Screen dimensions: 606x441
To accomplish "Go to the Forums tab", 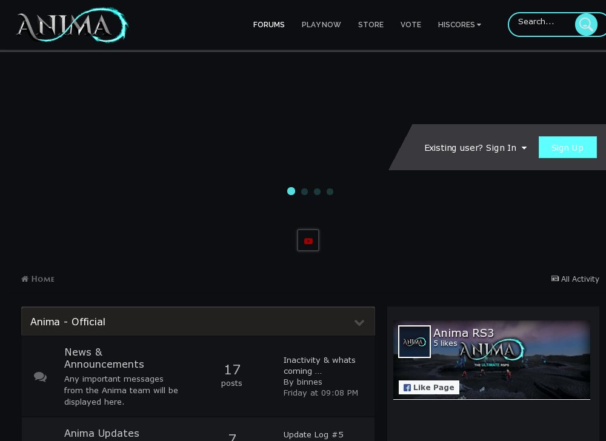I will [268, 25].
